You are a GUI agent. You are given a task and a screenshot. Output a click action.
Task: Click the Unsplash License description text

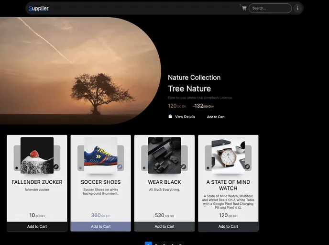coord(200,98)
